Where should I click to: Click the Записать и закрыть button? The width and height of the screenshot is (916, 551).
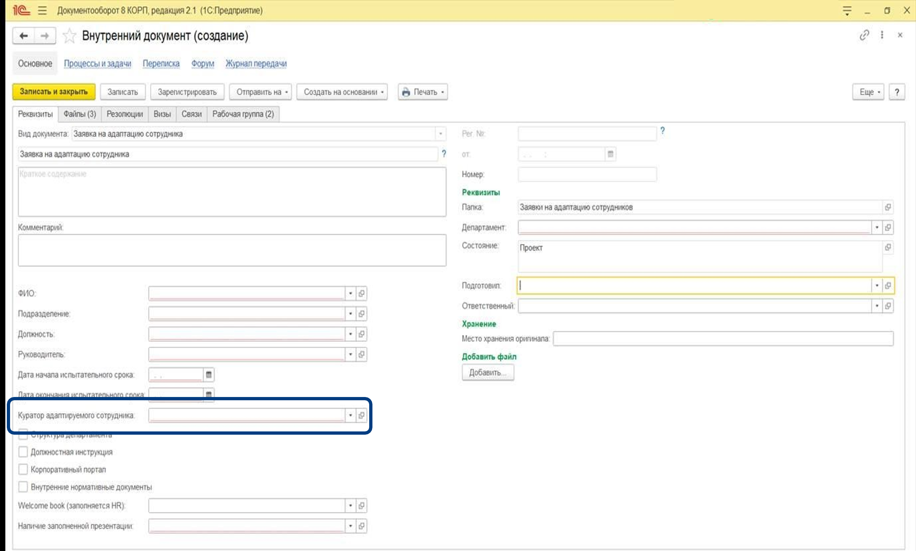click(54, 92)
